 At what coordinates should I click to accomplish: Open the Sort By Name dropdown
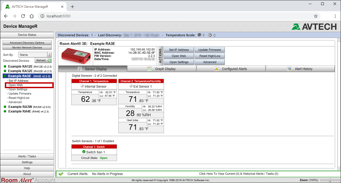[35, 55]
